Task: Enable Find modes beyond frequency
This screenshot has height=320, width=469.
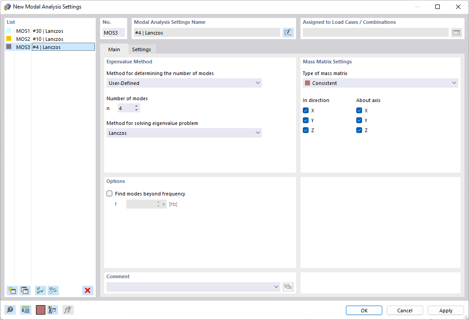Action: pos(109,194)
